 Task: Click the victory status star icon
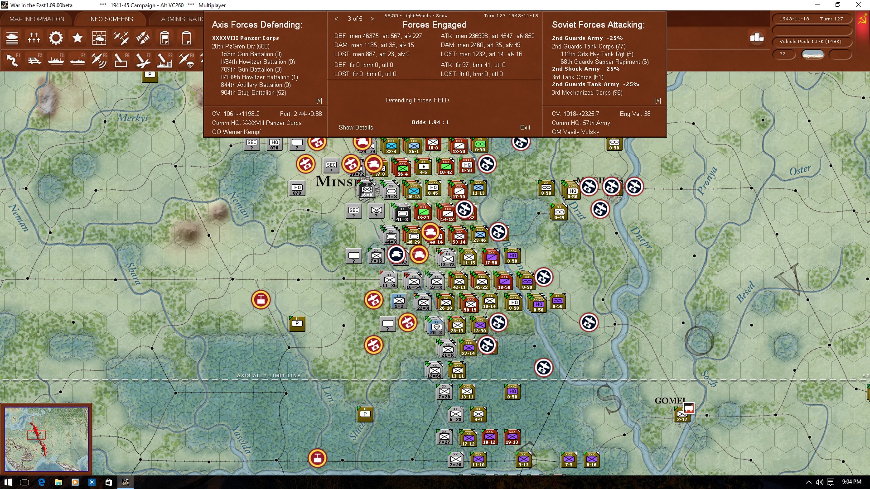point(77,38)
